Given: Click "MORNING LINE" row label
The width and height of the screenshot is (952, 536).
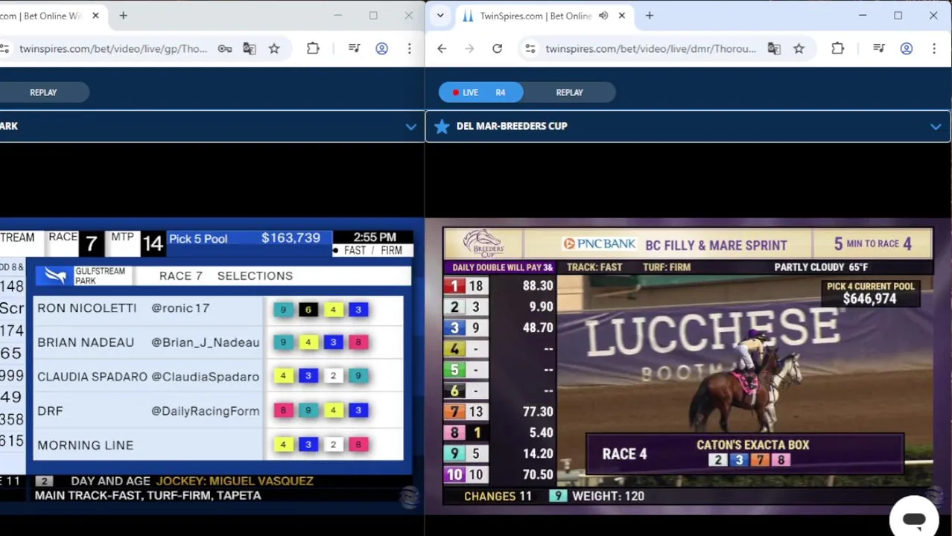Looking at the screenshot, I should (85, 445).
